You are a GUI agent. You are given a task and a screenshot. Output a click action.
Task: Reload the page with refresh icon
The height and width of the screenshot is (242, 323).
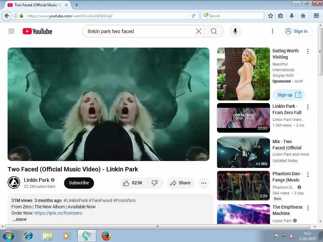click(193, 16)
